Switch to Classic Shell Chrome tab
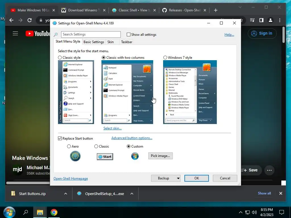This screenshot has width=291, height=218. pos(134,10)
